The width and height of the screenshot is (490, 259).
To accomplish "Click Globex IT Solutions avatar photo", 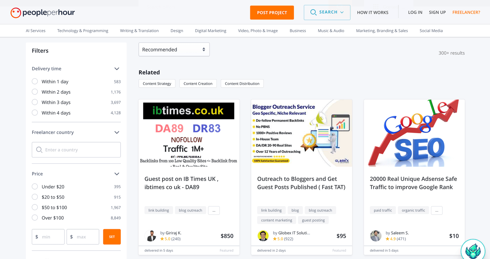I will tap(263, 236).
